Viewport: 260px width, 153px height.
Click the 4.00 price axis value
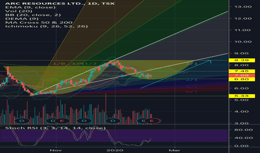click(x=241, y=112)
